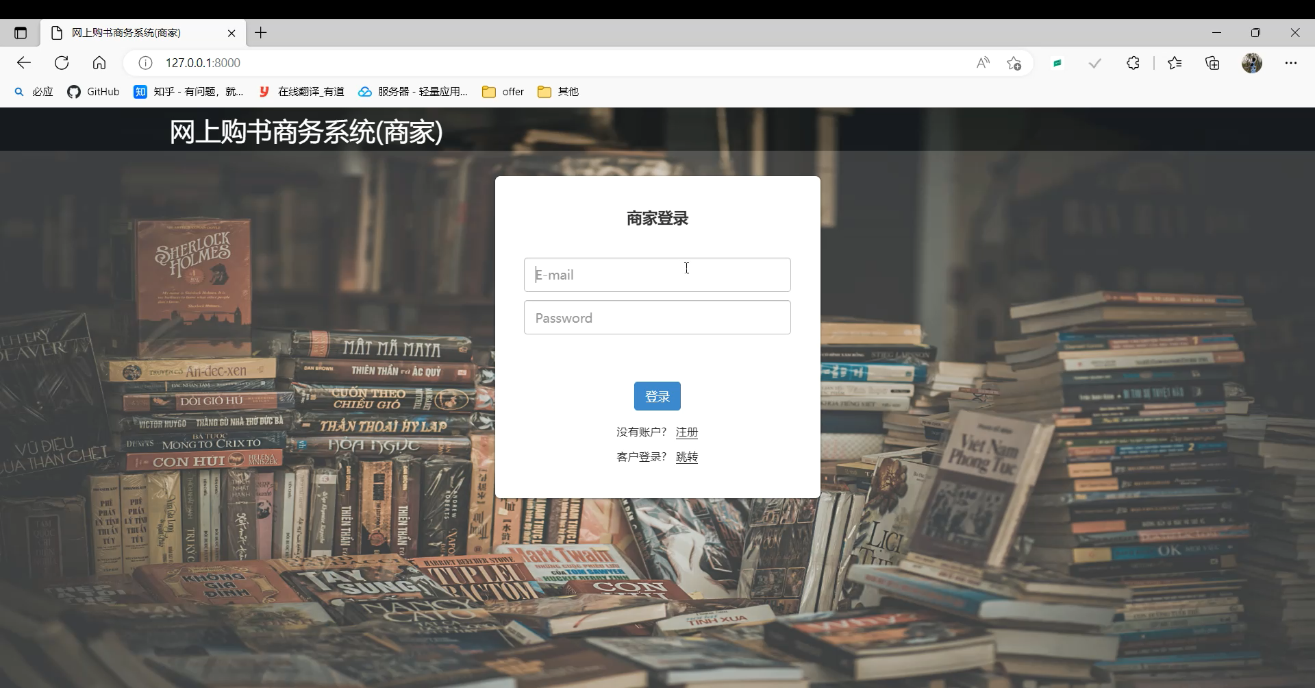1315x688 pixels.
Task: Go to browser Home page icon
Action: click(99, 63)
